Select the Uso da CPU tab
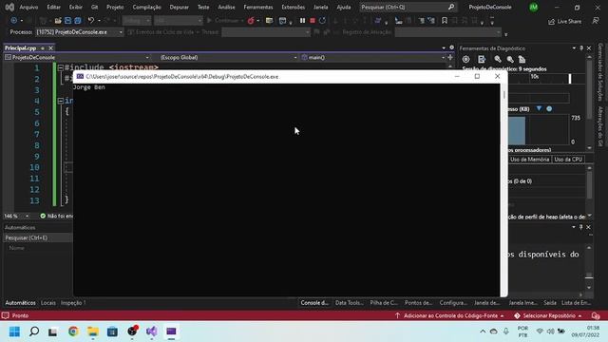608x342 pixels. pyautogui.click(x=568, y=160)
